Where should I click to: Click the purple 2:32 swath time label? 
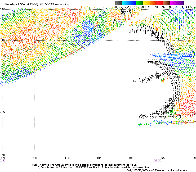3,161
